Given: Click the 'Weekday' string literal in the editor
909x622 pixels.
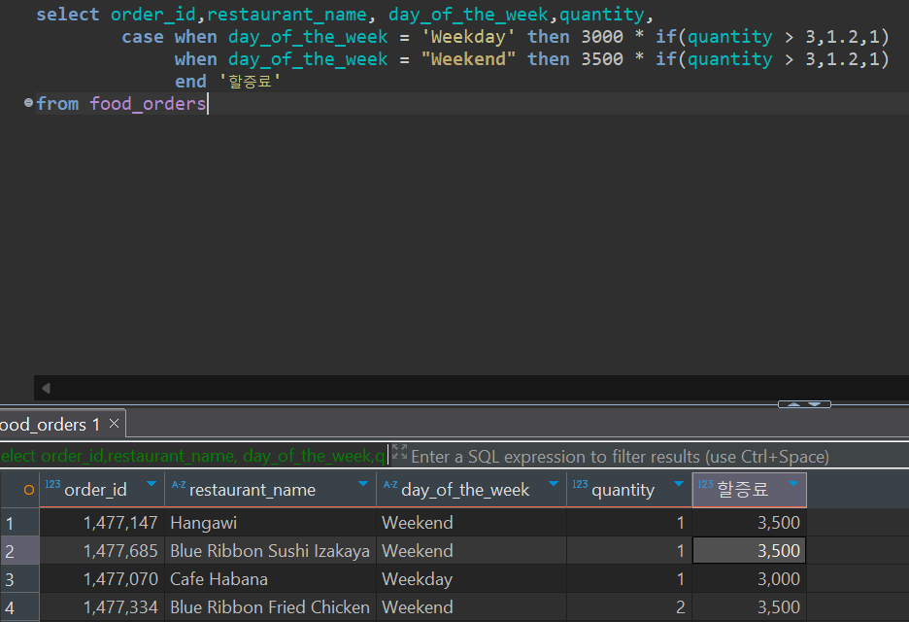Looking at the screenshot, I should 468,37.
